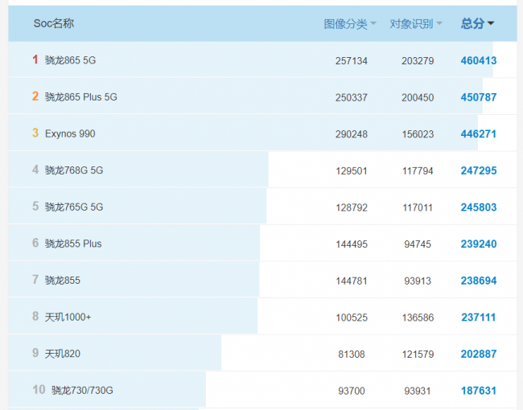Click rank number 10

point(39,390)
